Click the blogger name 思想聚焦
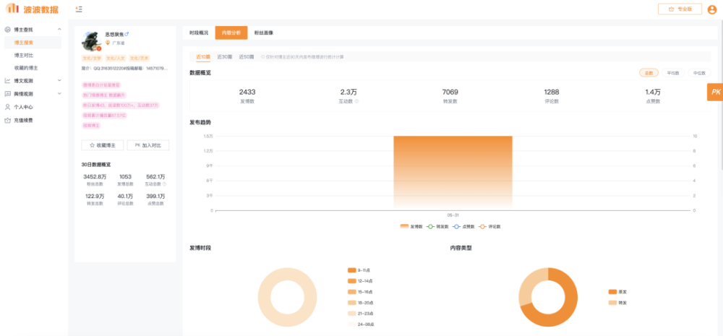 point(114,34)
